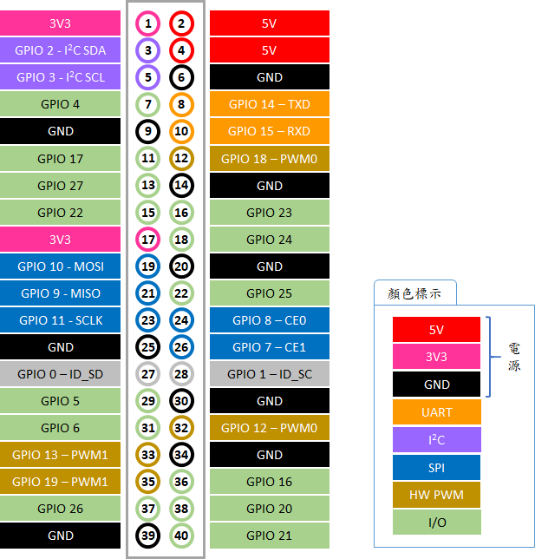Image resolution: width=535 pixels, height=559 pixels.
Task: Click the GPIO 0 – ID_SD label
Action: pyautogui.click(x=61, y=374)
